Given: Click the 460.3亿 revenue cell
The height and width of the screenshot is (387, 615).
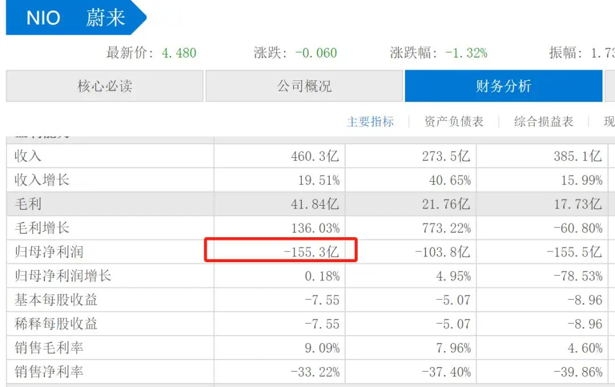Looking at the screenshot, I should 315,156.
